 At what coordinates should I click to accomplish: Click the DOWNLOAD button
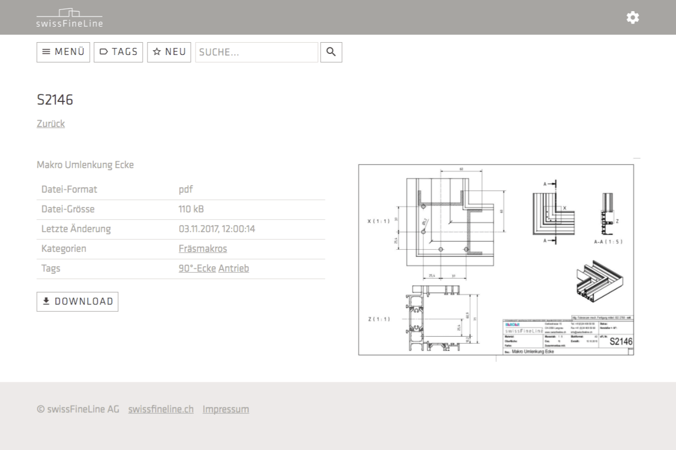click(77, 302)
